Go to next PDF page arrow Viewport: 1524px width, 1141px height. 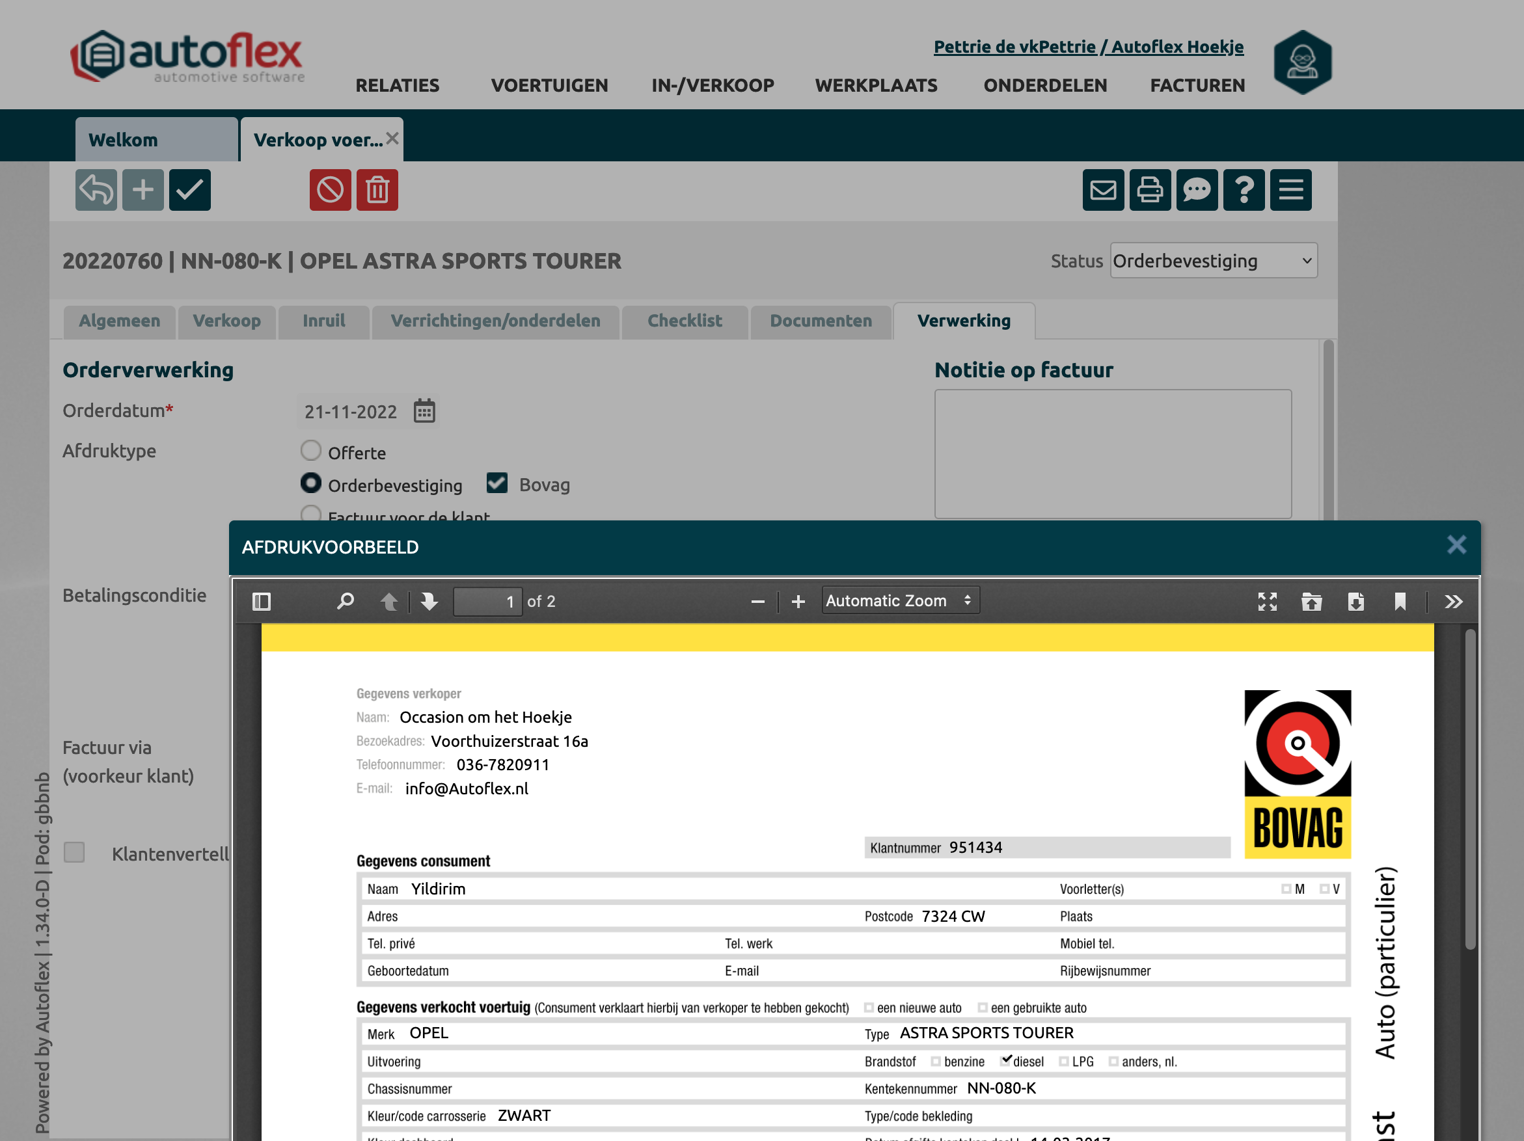pos(429,602)
